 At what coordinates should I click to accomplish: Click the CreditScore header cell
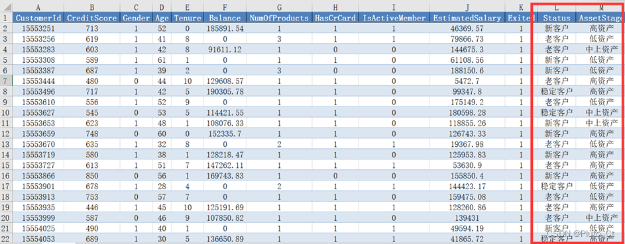(92, 18)
